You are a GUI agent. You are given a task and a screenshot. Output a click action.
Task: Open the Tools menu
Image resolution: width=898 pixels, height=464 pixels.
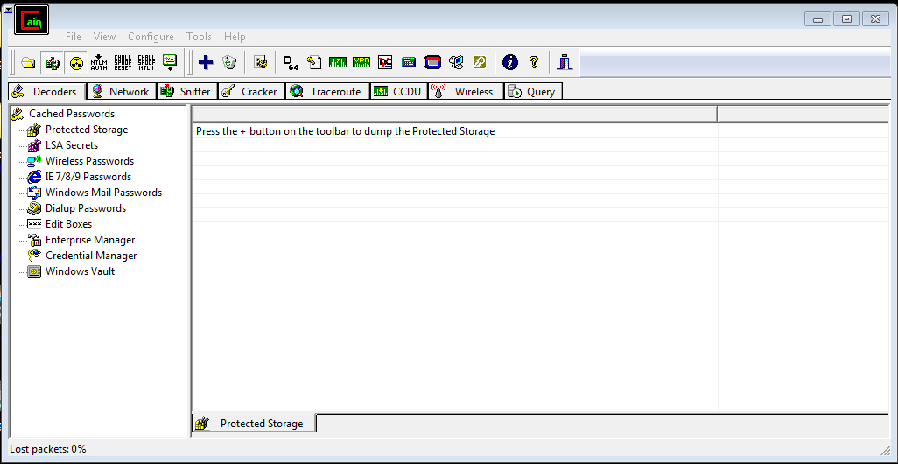point(199,37)
